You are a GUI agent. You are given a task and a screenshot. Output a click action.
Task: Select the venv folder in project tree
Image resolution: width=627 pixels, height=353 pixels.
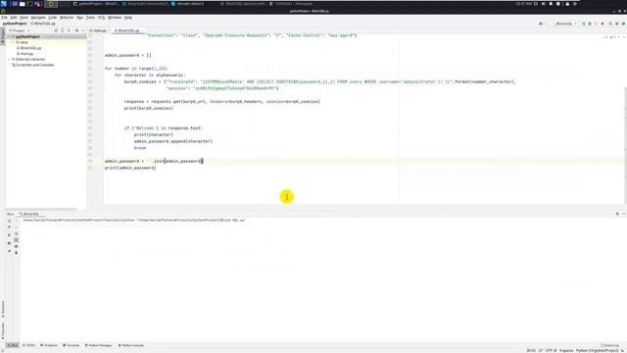pyautogui.click(x=23, y=42)
